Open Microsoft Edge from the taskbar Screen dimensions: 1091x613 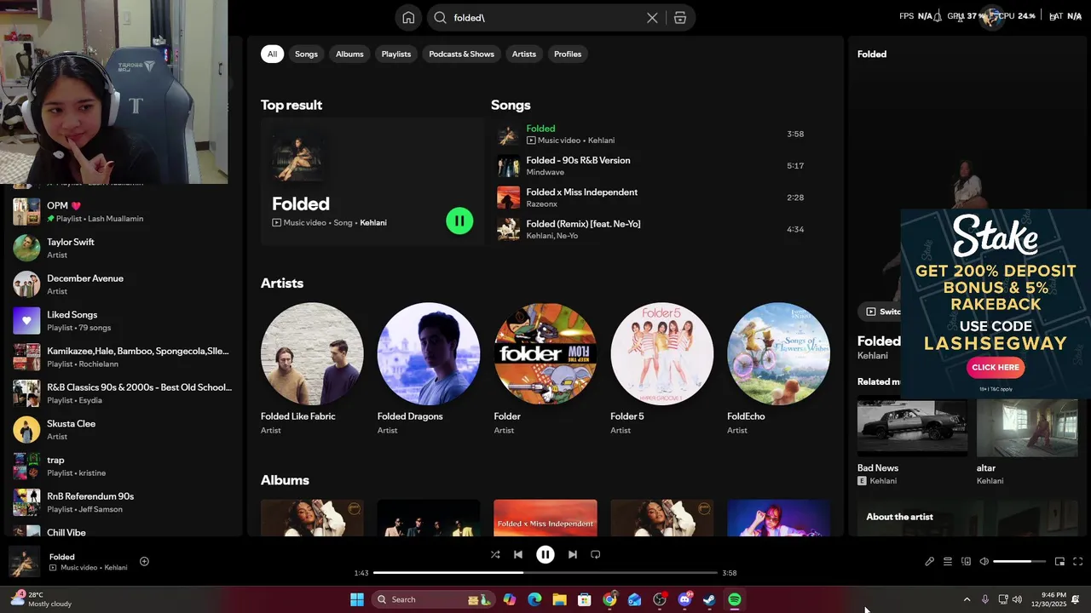[x=534, y=599]
